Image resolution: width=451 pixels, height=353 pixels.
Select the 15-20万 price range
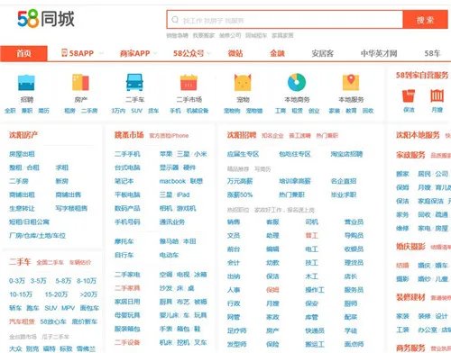tap(56, 294)
